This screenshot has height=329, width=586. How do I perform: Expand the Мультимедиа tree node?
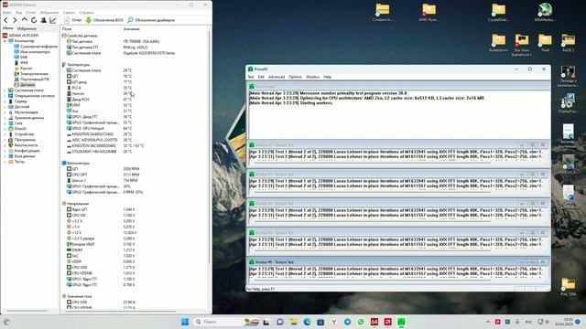click(5, 112)
